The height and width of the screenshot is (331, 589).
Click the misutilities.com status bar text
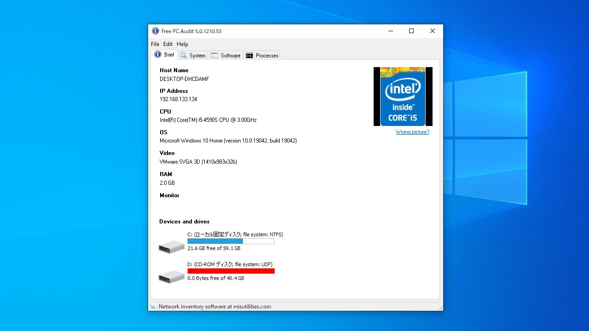[x=215, y=307]
